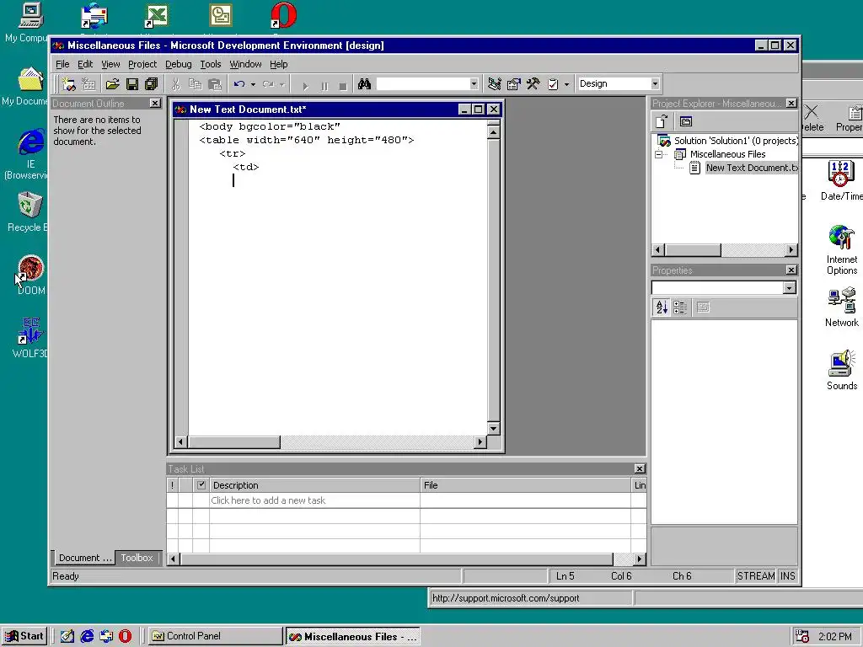Switch to the Toolbox tab
The width and height of the screenshot is (863, 647).
pos(137,558)
